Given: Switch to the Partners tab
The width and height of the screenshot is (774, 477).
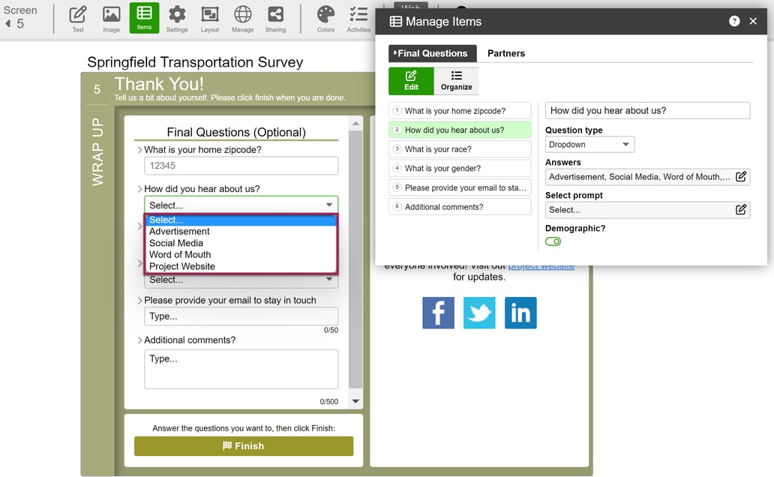Looking at the screenshot, I should (505, 53).
